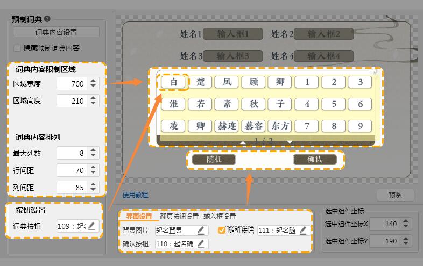Viewport: 423px width, 266px height.
Task: Click the edit pencil for 随机按钮 field
Action: tap(303, 231)
